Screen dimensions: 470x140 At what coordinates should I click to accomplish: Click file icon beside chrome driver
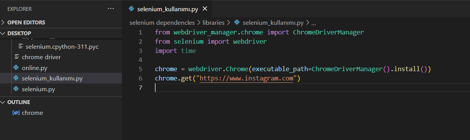17,57
